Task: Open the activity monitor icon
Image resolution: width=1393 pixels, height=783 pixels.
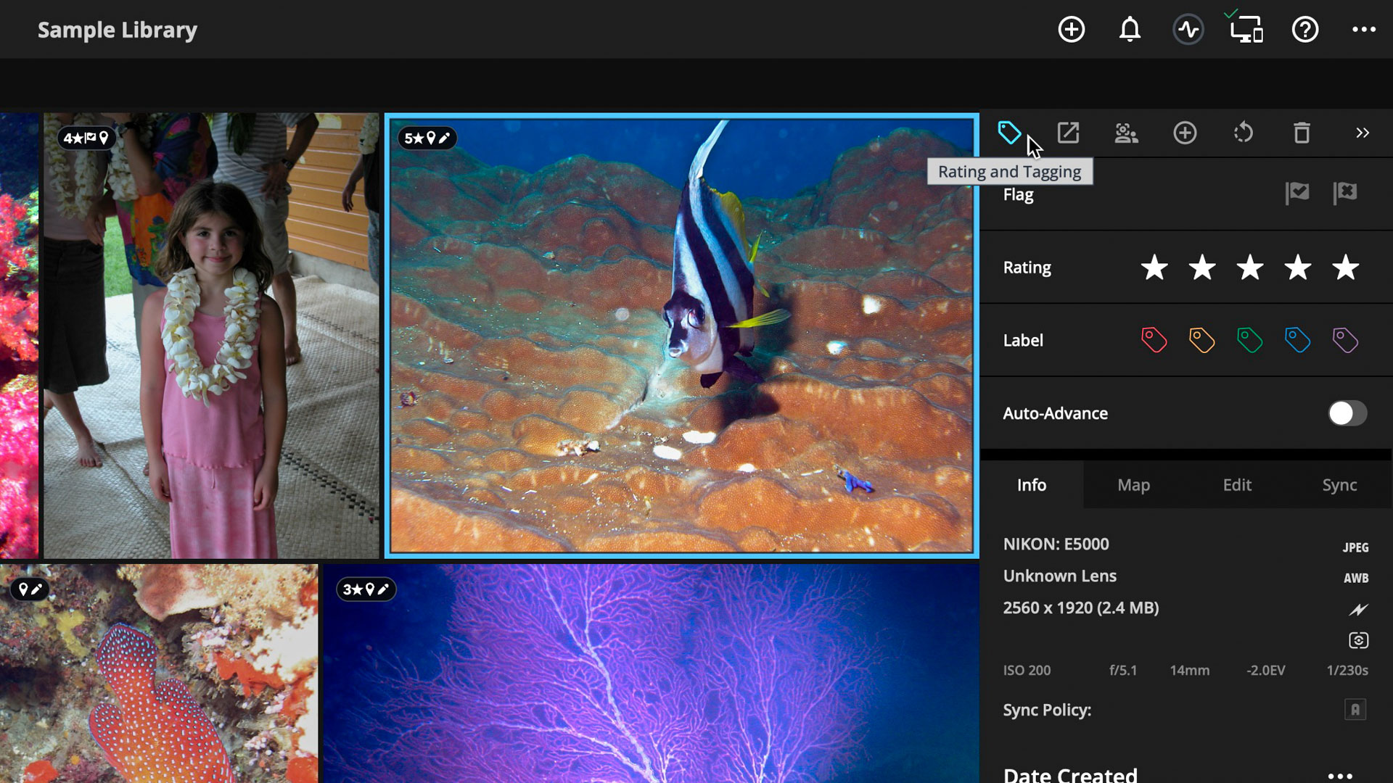Action: pyautogui.click(x=1188, y=30)
